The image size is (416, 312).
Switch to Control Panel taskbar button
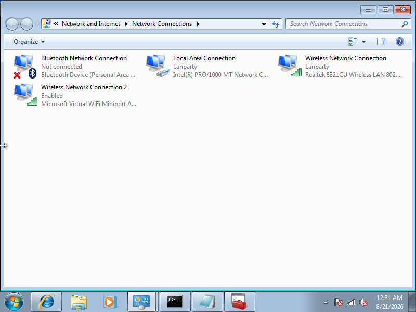[141, 302]
